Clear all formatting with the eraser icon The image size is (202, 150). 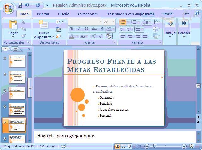109,36
